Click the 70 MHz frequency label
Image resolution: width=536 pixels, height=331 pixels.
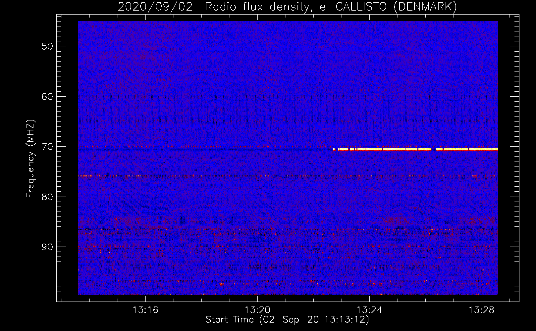(x=47, y=147)
